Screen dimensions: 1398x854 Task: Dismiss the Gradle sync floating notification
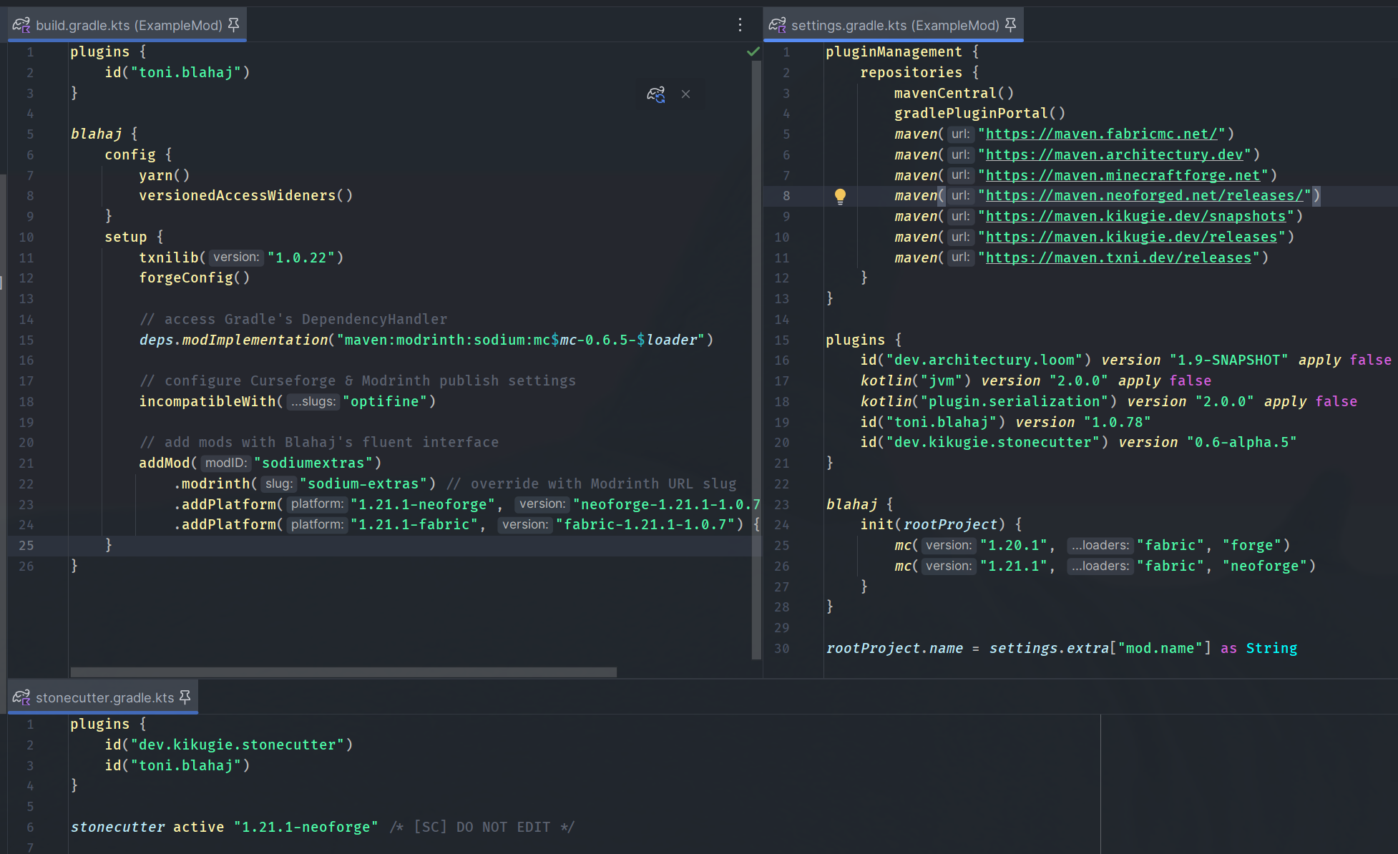[685, 94]
